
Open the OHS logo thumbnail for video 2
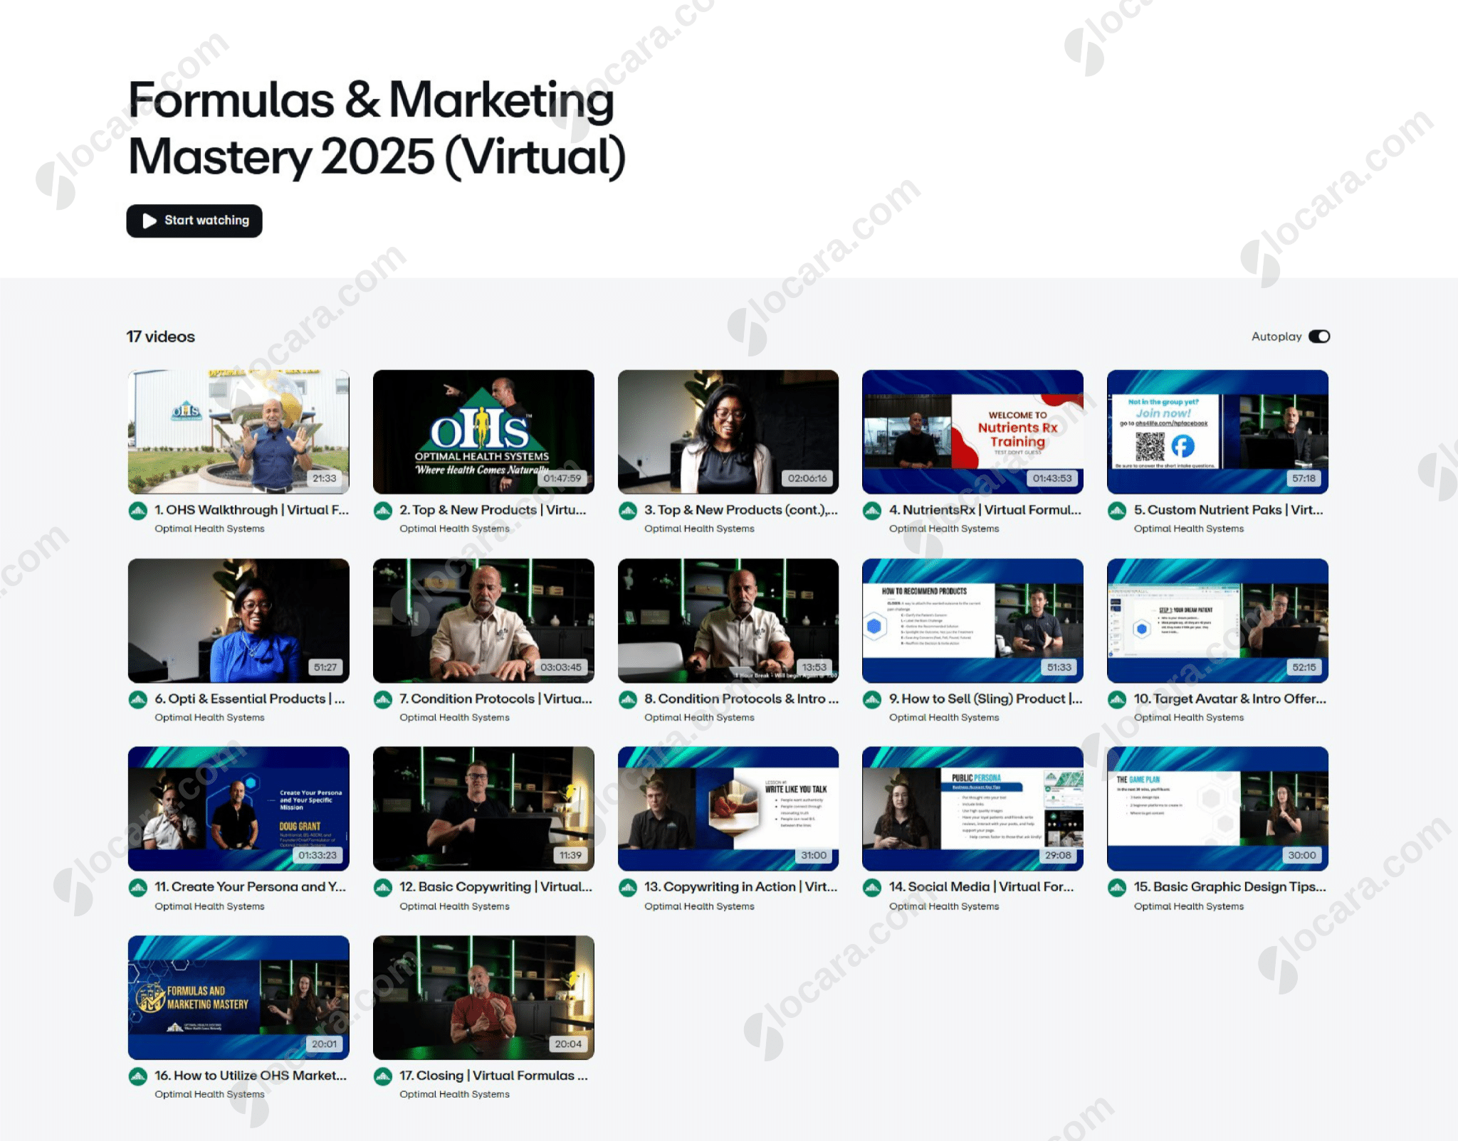click(x=483, y=431)
